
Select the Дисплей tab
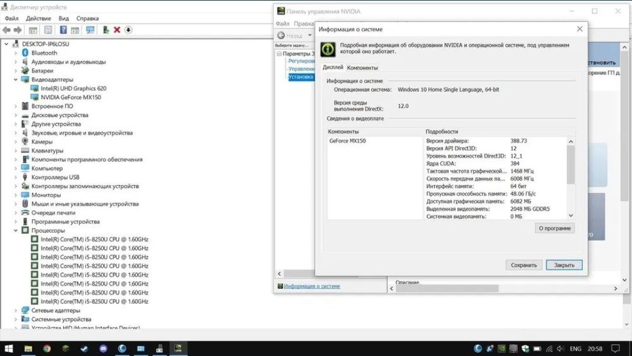pyautogui.click(x=333, y=67)
